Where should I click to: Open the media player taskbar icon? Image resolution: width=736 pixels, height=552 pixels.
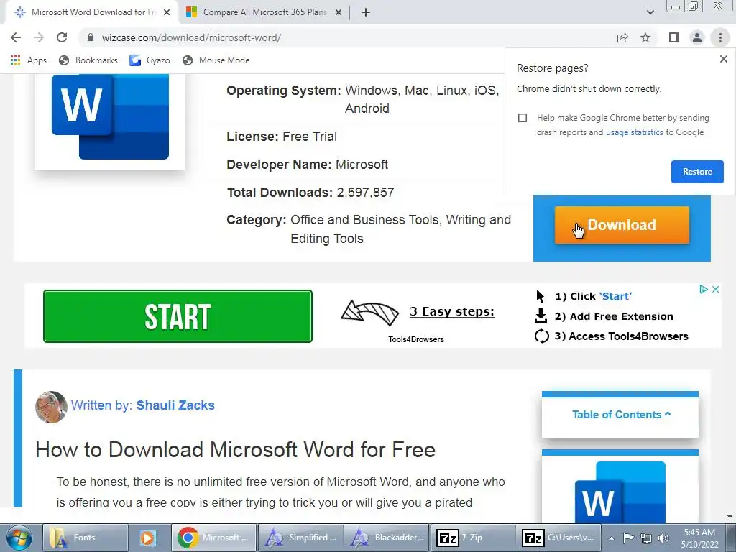[x=148, y=538]
